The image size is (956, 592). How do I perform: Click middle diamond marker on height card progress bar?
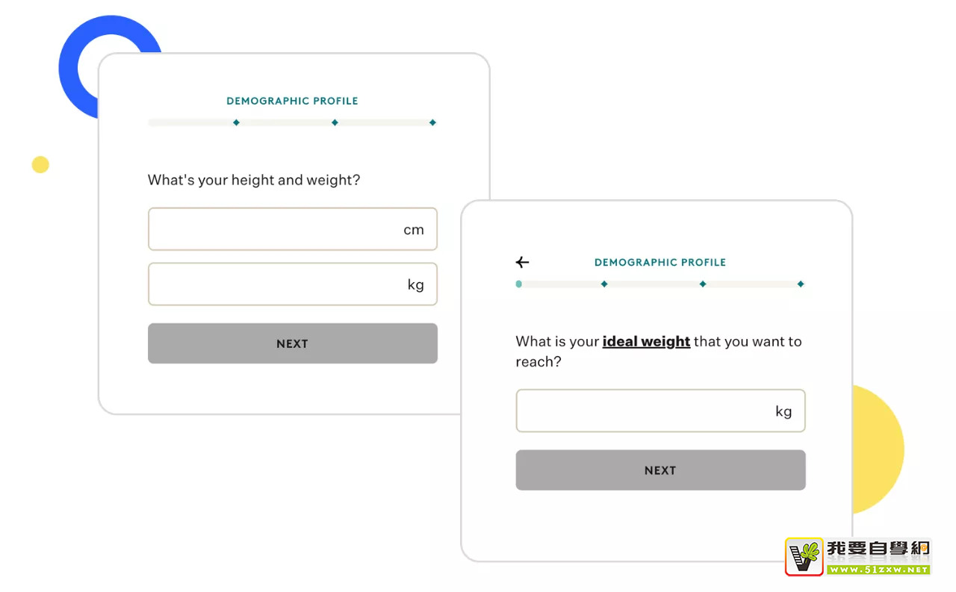click(335, 122)
